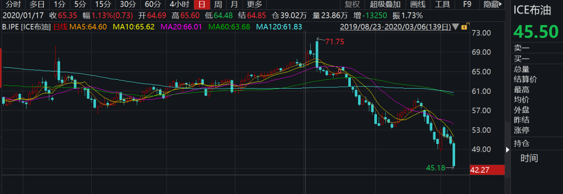The width and height of the screenshot is (563, 194).
Task: Open the 画线 drawing tools
Action: click(x=418, y=4)
